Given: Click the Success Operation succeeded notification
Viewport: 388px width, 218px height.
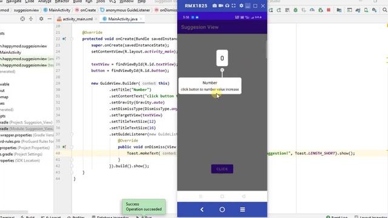Looking at the screenshot, I should [x=144, y=206].
